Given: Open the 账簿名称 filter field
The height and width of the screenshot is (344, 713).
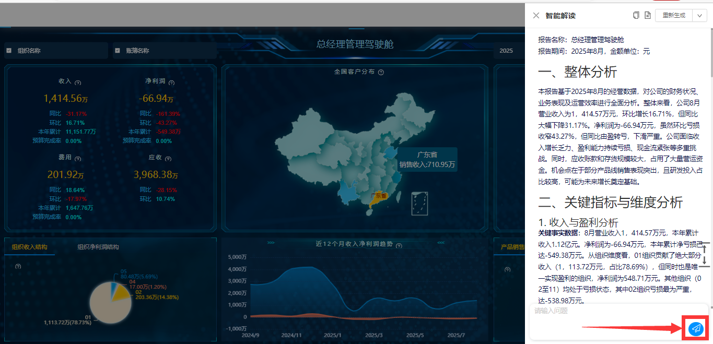Looking at the screenshot, I should [x=165, y=51].
